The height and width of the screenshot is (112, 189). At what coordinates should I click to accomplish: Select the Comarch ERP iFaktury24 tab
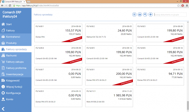(13, 2)
